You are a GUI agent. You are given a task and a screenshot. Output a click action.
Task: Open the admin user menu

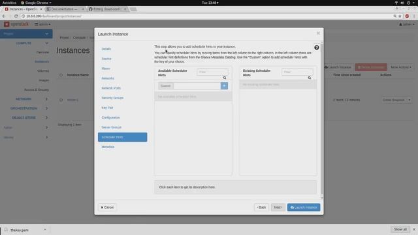tap(406, 24)
